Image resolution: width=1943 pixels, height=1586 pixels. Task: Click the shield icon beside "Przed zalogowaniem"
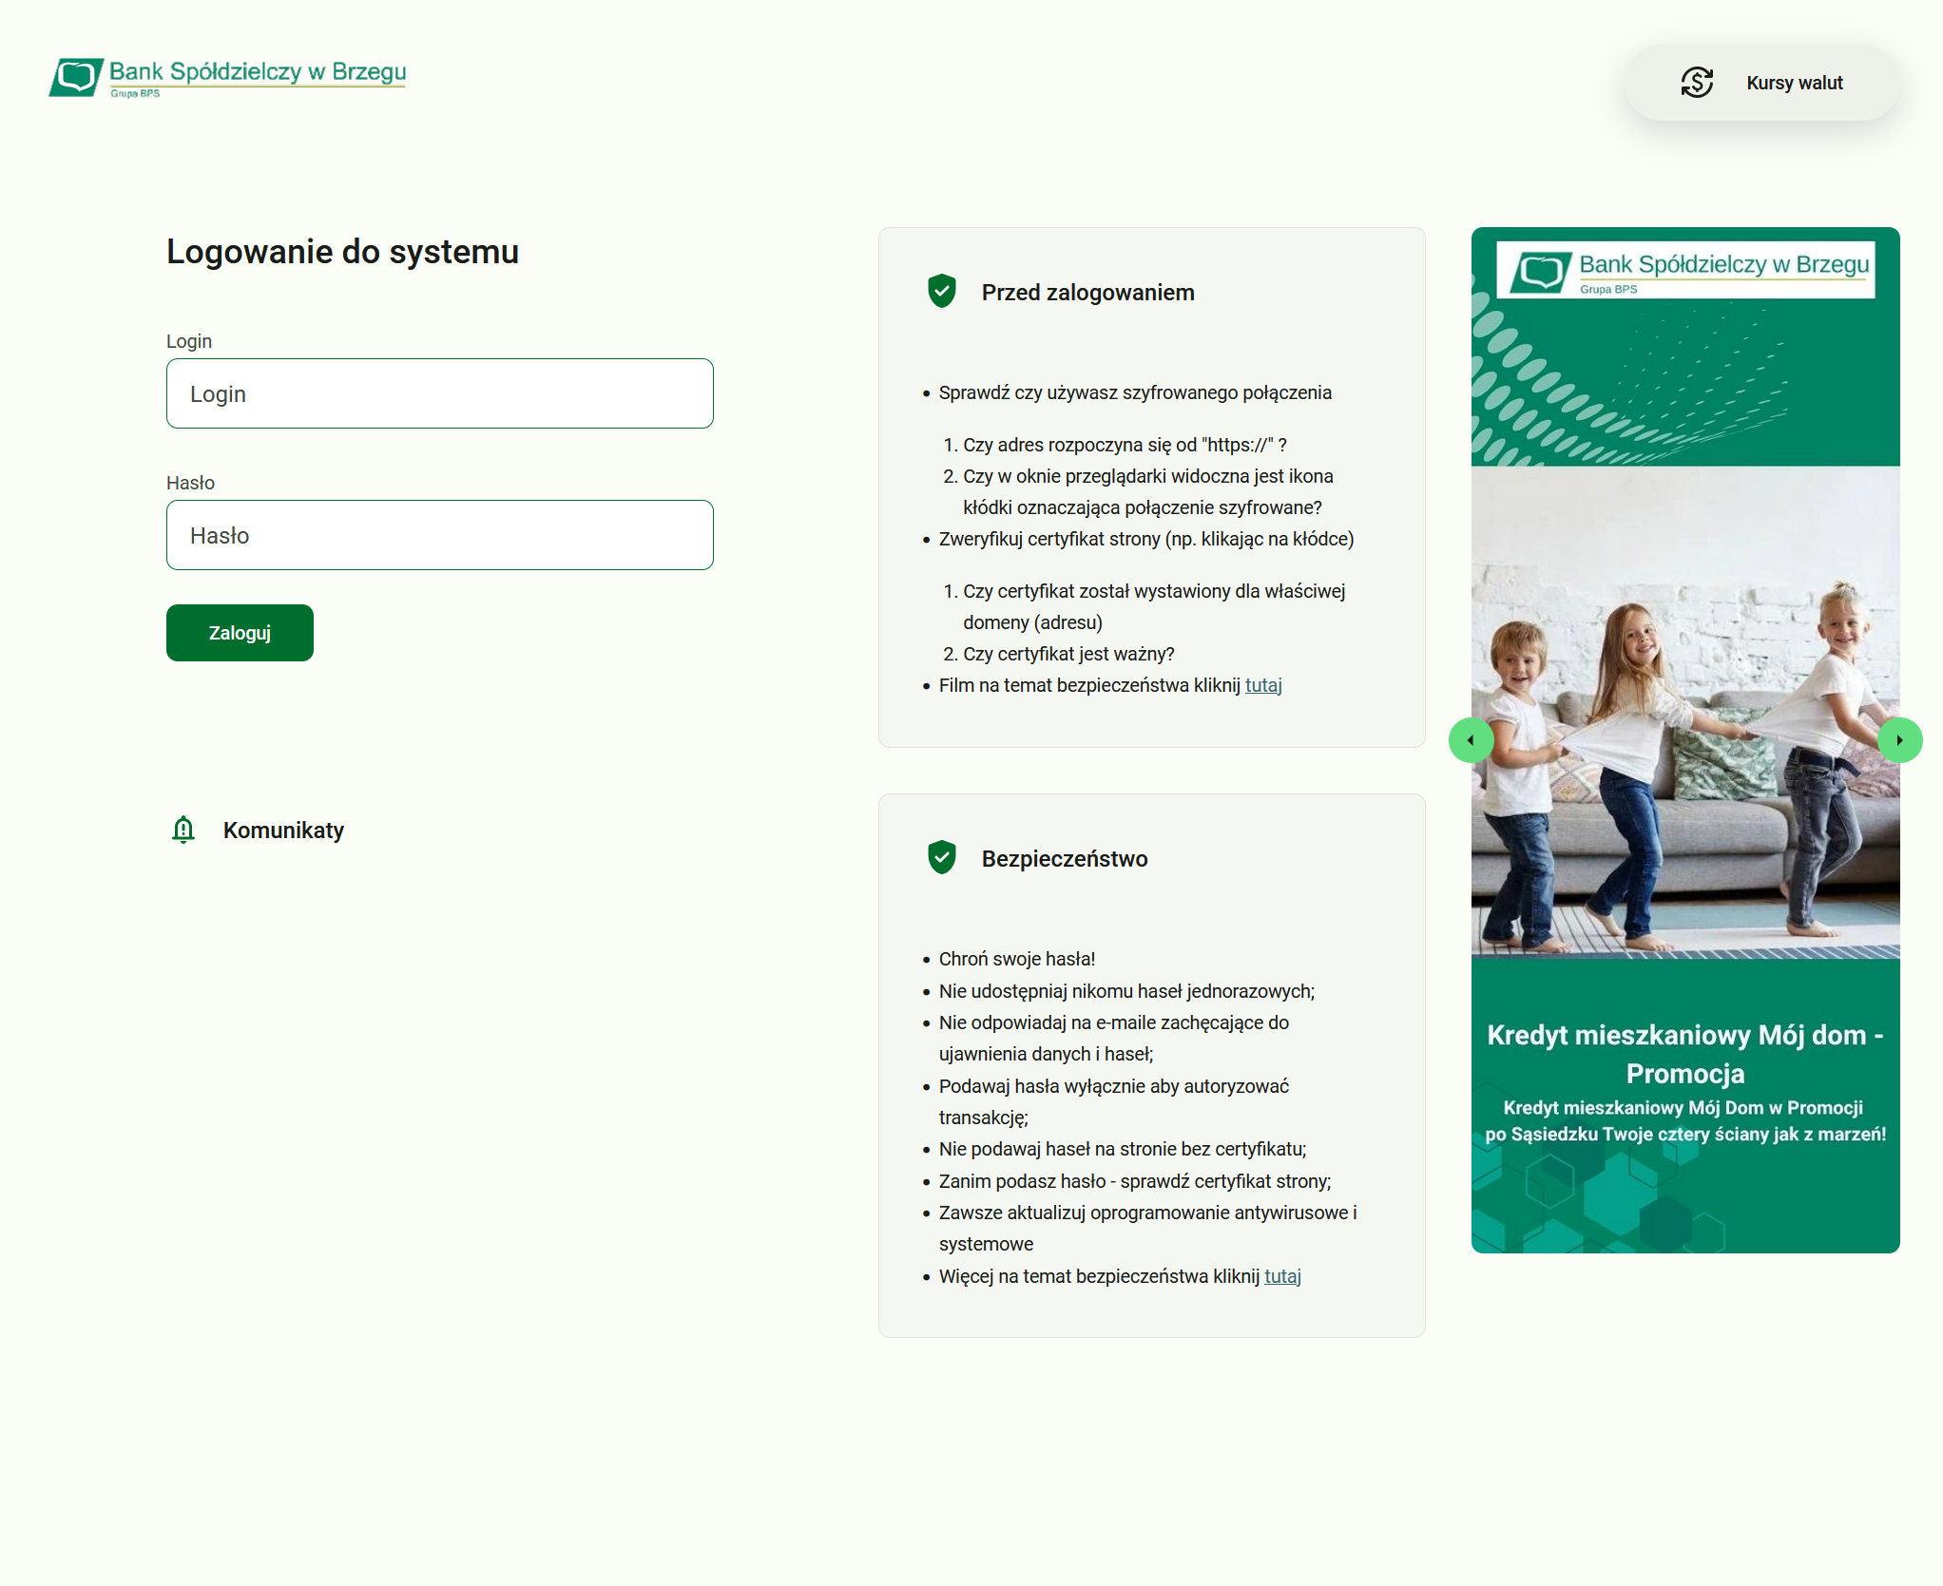click(x=941, y=292)
